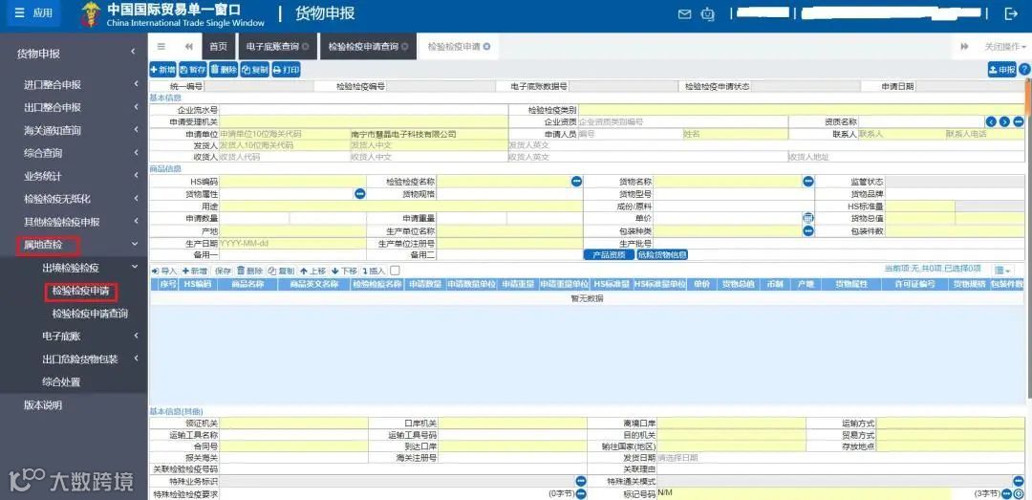Click 插入 in the goods list toolbar
Image resolution: width=1032 pixels, height=500 pixels.
tap(374, 271)
